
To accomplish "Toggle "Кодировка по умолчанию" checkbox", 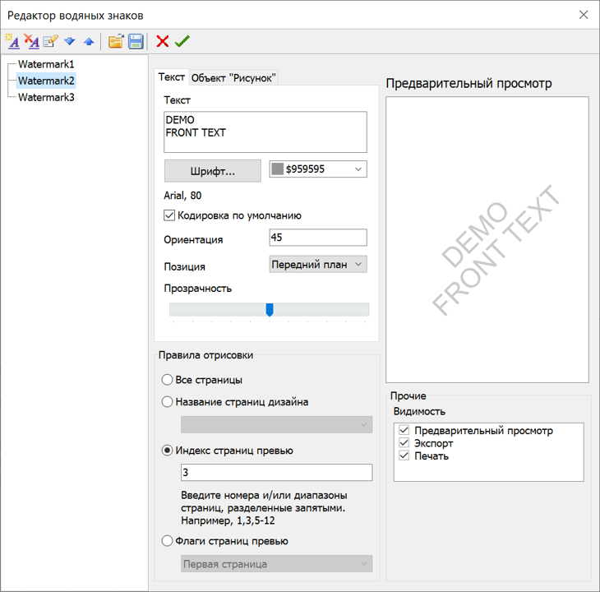I will pos(170,215).
